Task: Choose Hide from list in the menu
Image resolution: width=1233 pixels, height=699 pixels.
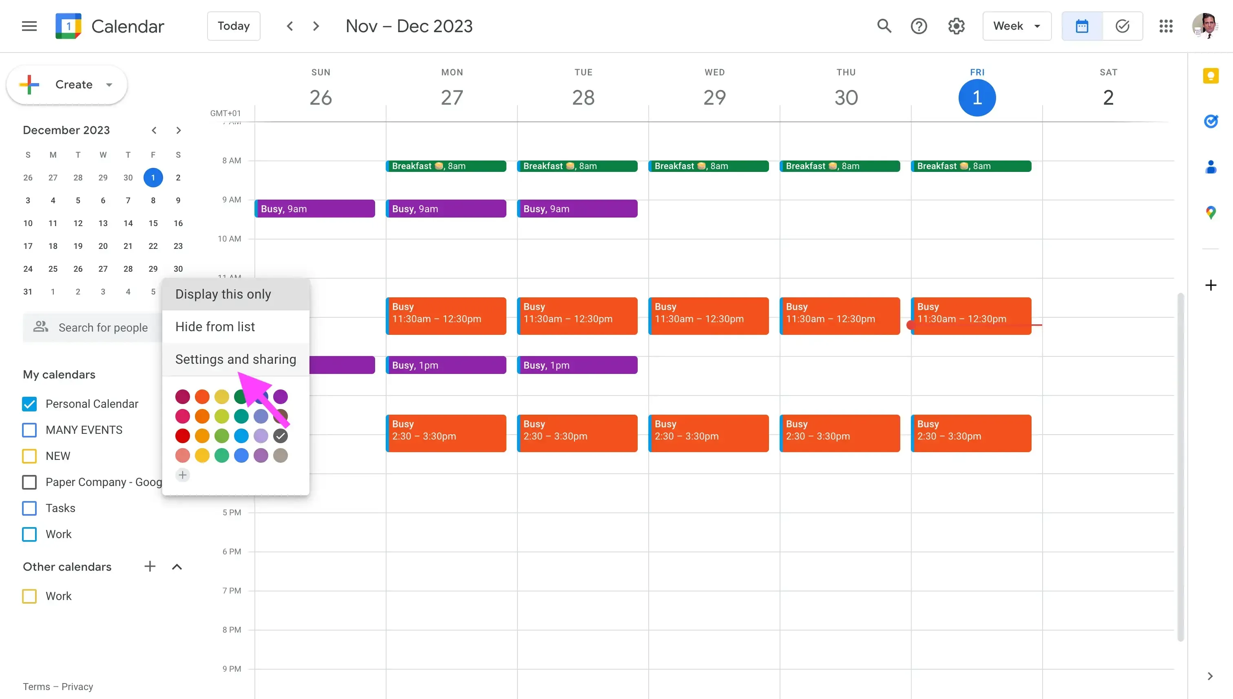Action: (x=215, y=326)
